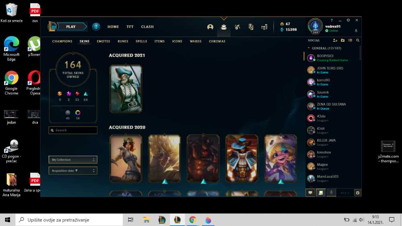Screen dimensions: 402x226
Task: Click the Add Friend icon in Social panel
Action: (335, 41)
